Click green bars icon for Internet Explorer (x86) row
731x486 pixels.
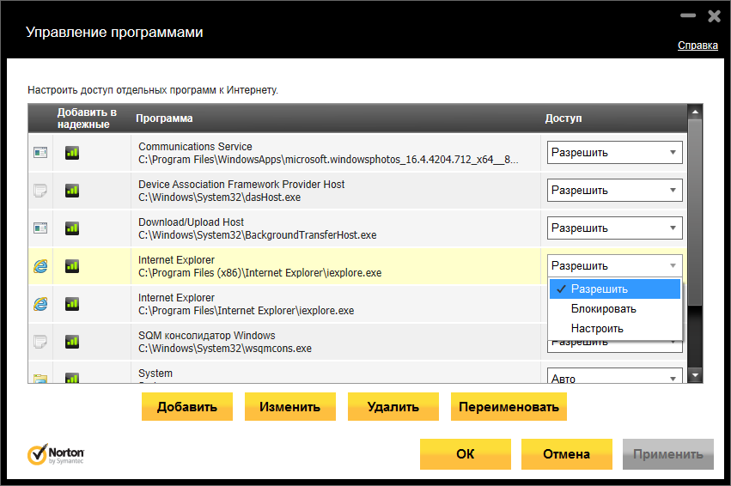click(x=72, y=265)
